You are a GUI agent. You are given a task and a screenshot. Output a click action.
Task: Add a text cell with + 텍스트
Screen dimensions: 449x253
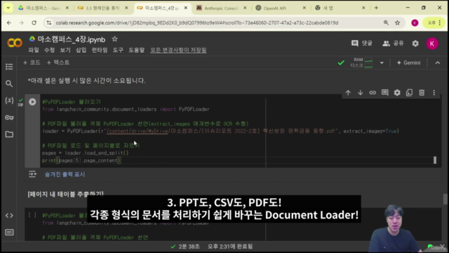tap(58, 63)
